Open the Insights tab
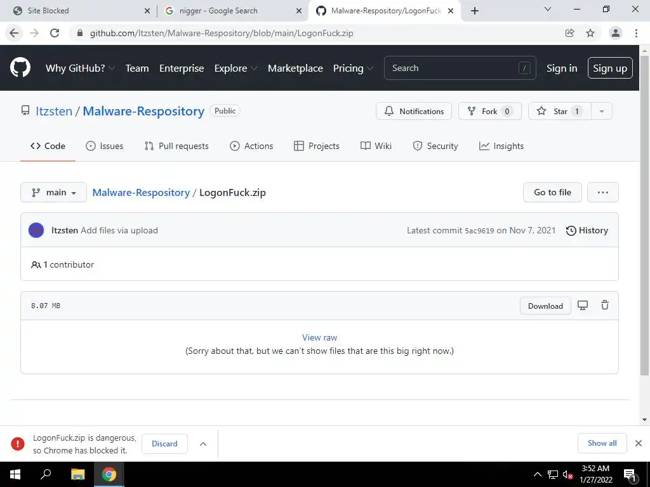Viewport: 650px width, 487px height. [x=501, y=146]
